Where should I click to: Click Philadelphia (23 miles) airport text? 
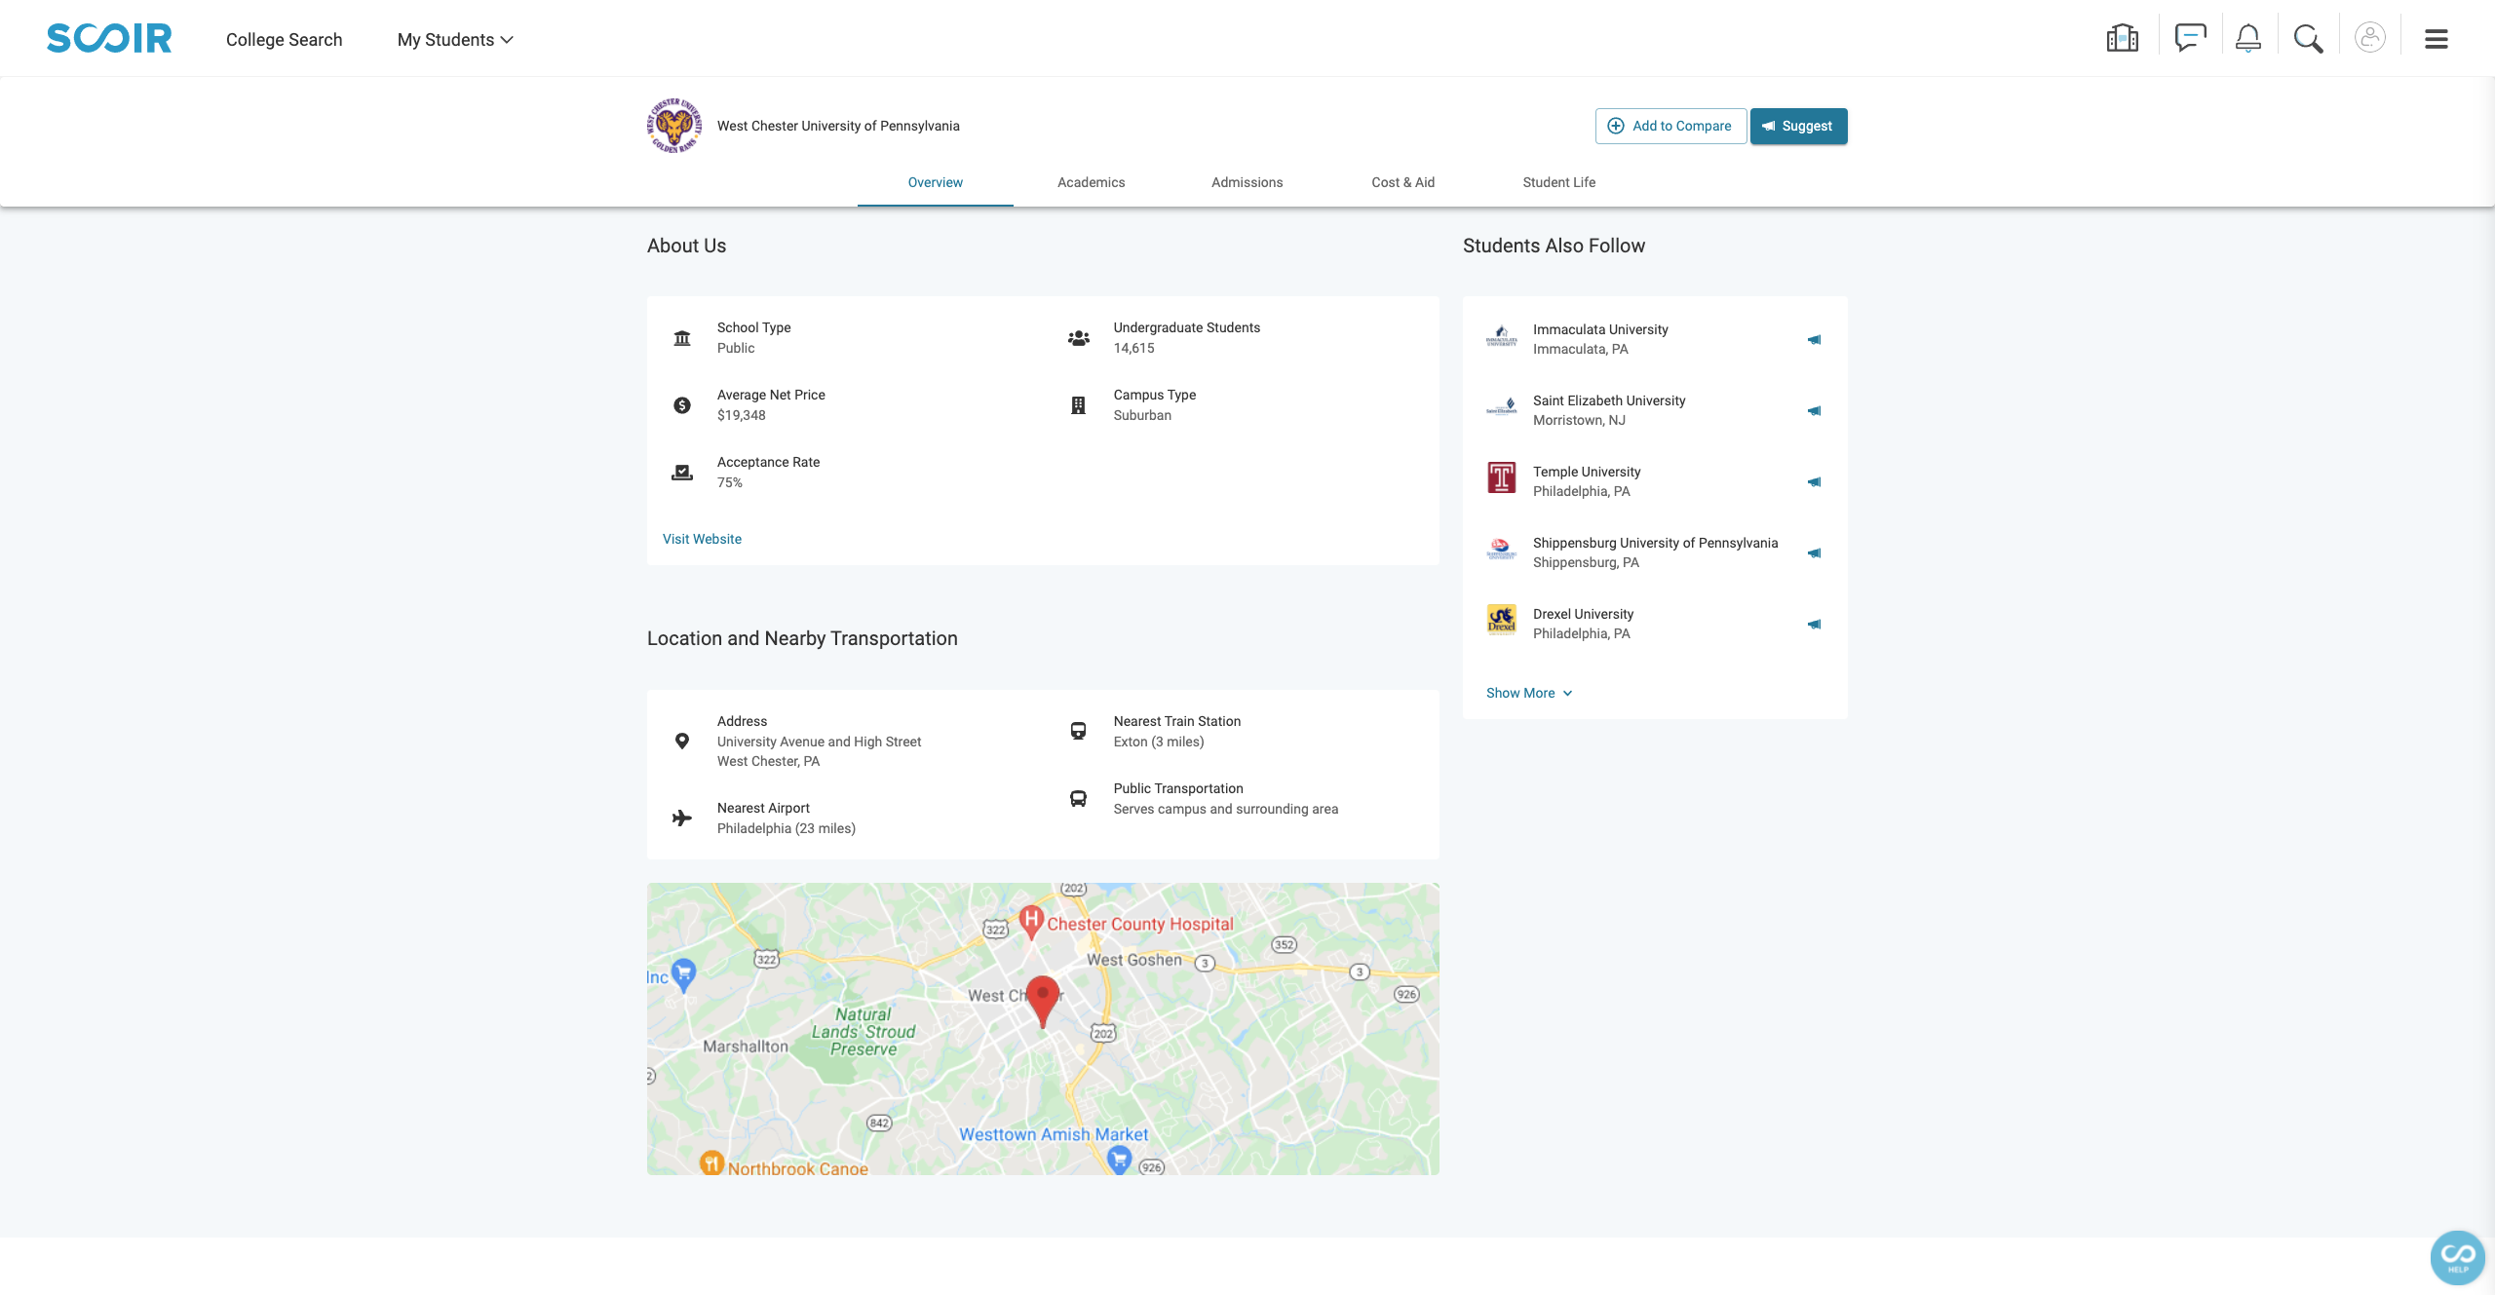(x=787, y=828)
